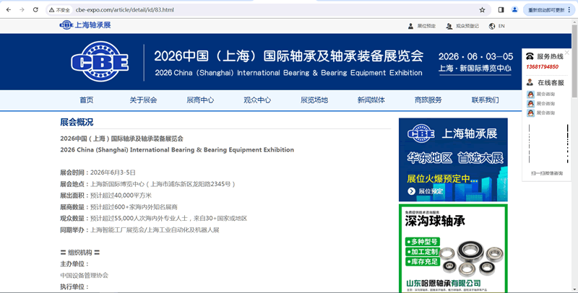Screen dimensions: 578x293
Task: Close the 服务热线 floating service panel
Action: (566, 53)
